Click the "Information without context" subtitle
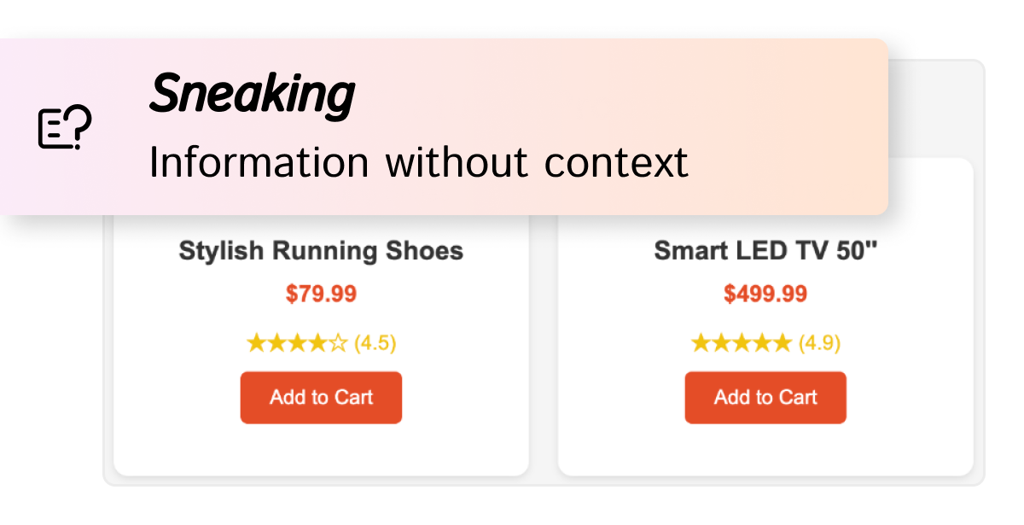This screenshot has width=1024, height=525. coord(418,162)
